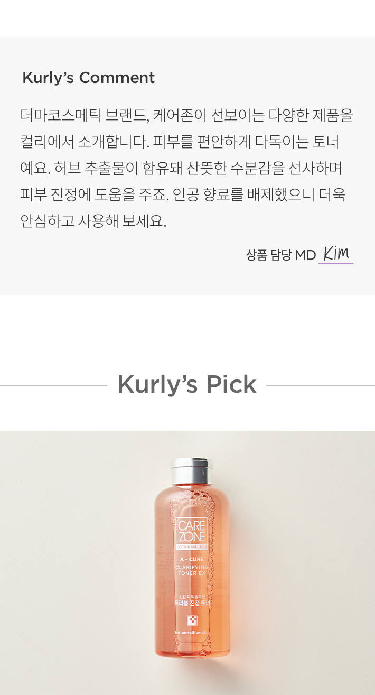Click the line 안심하고 사용해 보세요
The image size is (375, 695).
click(93, 221)
